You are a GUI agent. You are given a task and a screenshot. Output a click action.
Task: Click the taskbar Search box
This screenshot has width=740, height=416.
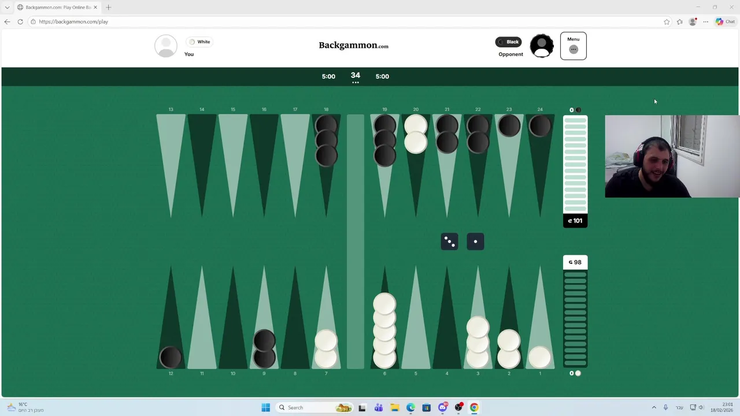(x=314, y=407)
